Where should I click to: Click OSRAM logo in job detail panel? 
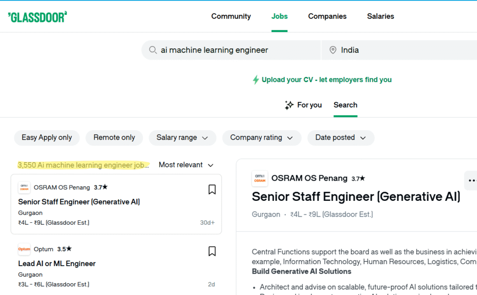point(260,178)
